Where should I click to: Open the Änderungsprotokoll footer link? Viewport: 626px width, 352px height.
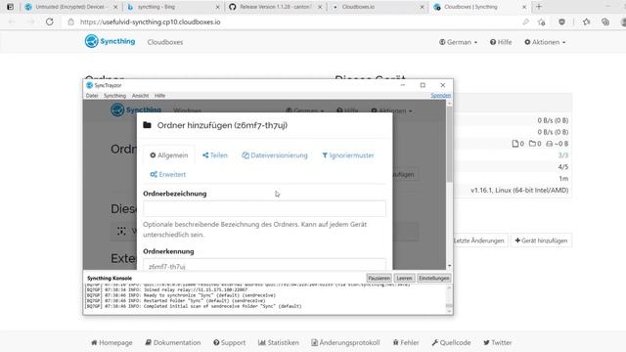(345, 342)
